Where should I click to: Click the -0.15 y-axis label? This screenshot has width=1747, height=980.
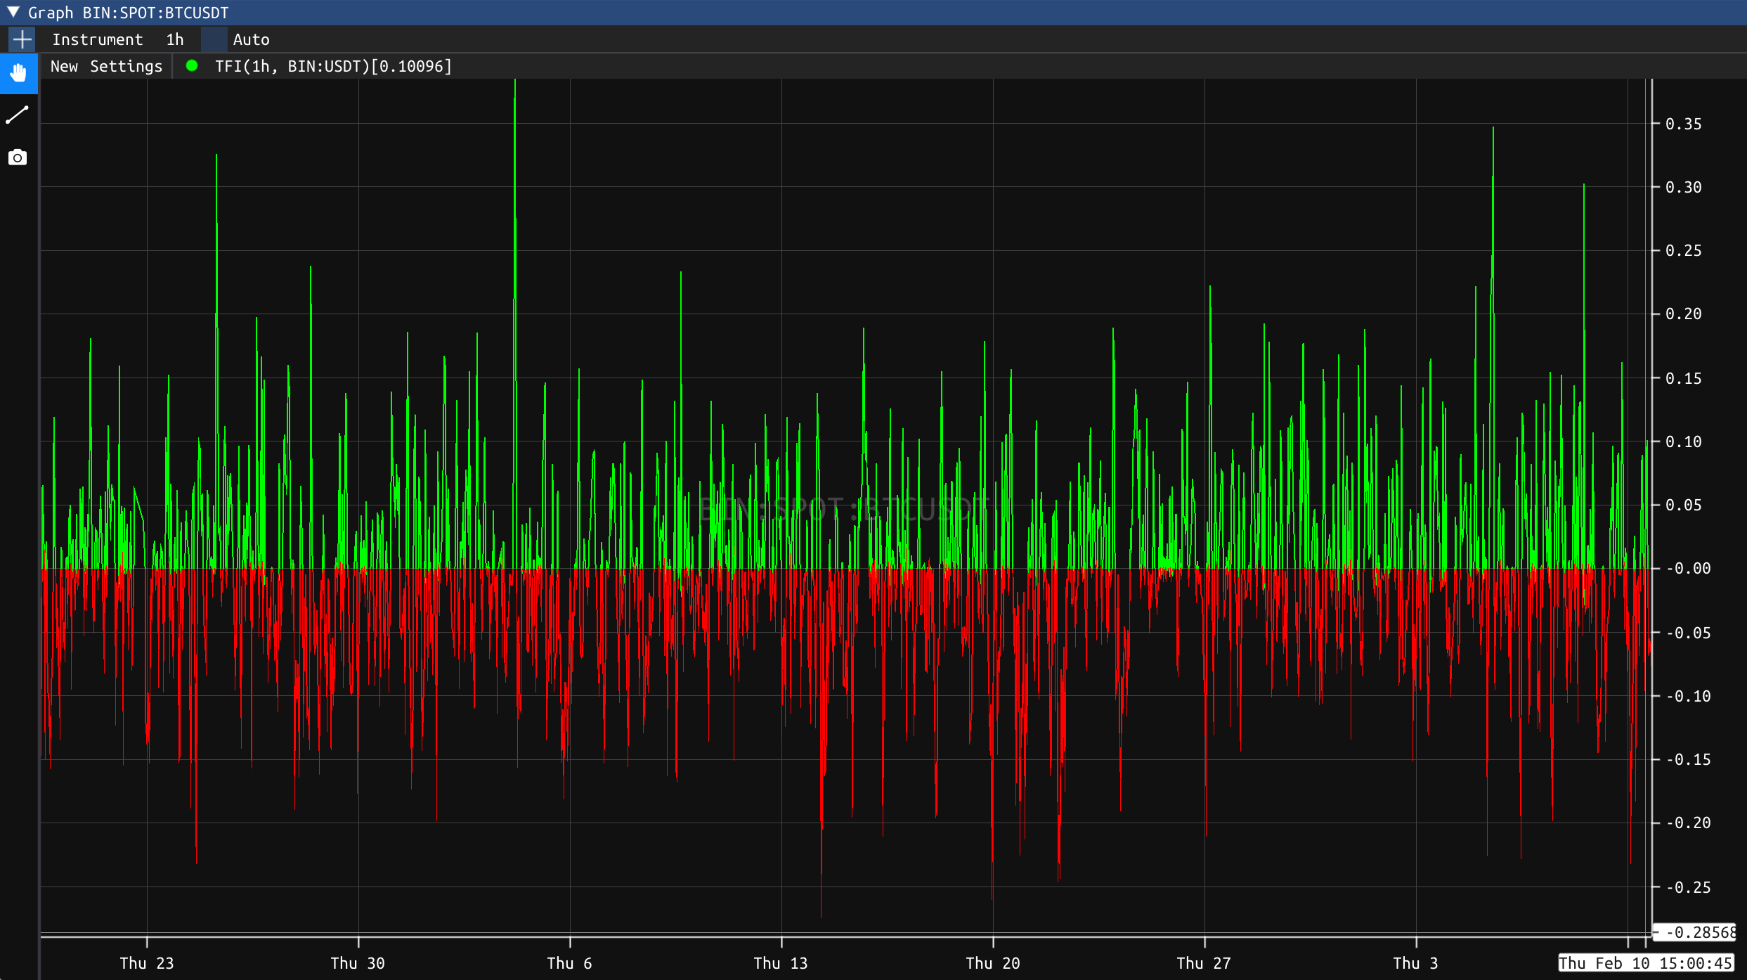pyautogui.click(x=1688, y=759)
